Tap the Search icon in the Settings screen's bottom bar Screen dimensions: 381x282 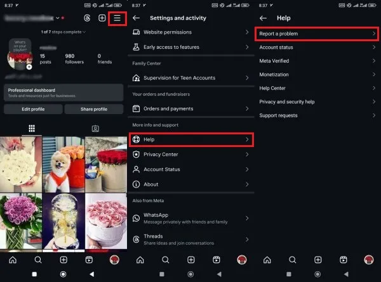coord(166,260)
